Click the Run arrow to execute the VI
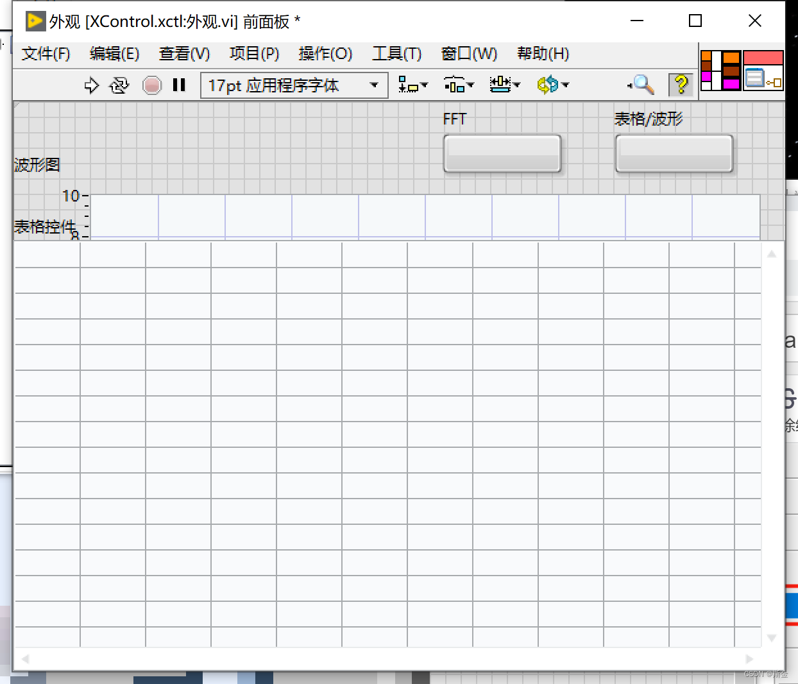The width and height of the screenshot is (798, 684). pos(92,85)
